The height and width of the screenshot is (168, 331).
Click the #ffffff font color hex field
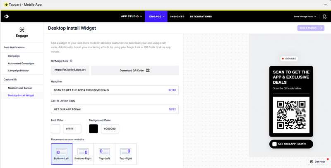pos(72,129)
